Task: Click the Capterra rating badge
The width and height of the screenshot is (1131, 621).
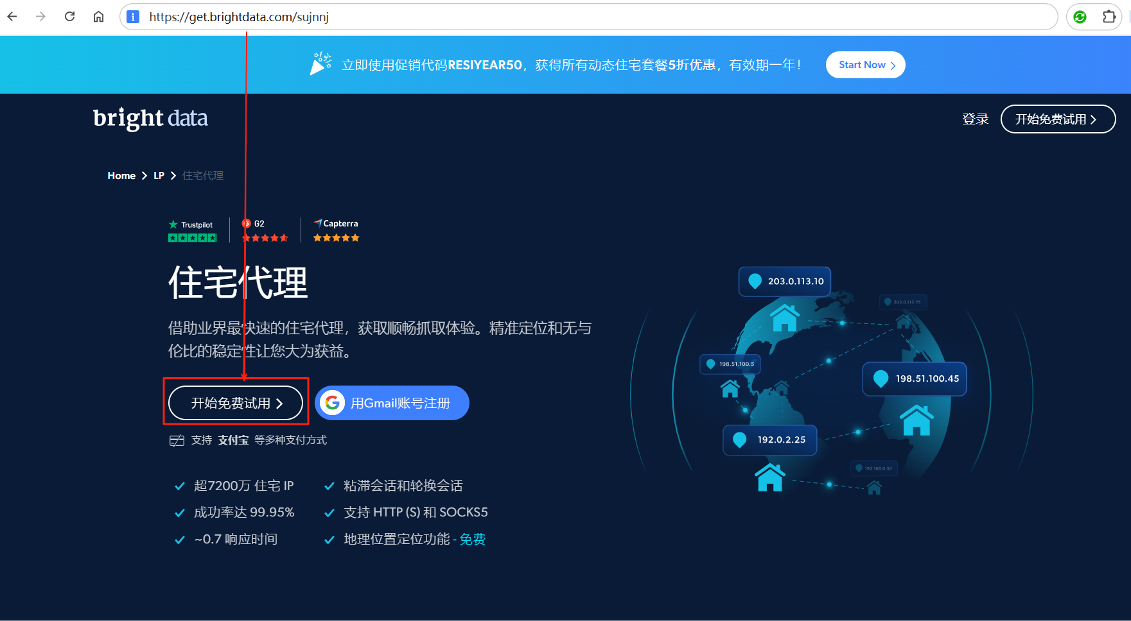Action: pyautogui.click(x=336, y=230)
